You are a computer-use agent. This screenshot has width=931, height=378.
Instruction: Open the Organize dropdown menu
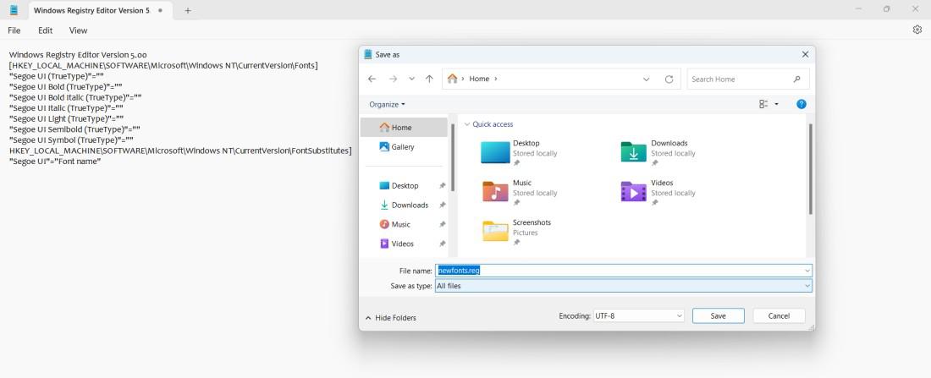click(x=387, y=105)
